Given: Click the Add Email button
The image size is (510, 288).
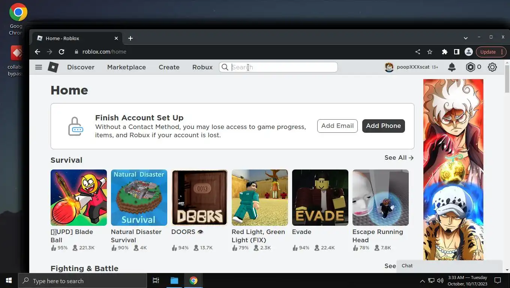Looking at the screenshot, I should coord(337,126).
